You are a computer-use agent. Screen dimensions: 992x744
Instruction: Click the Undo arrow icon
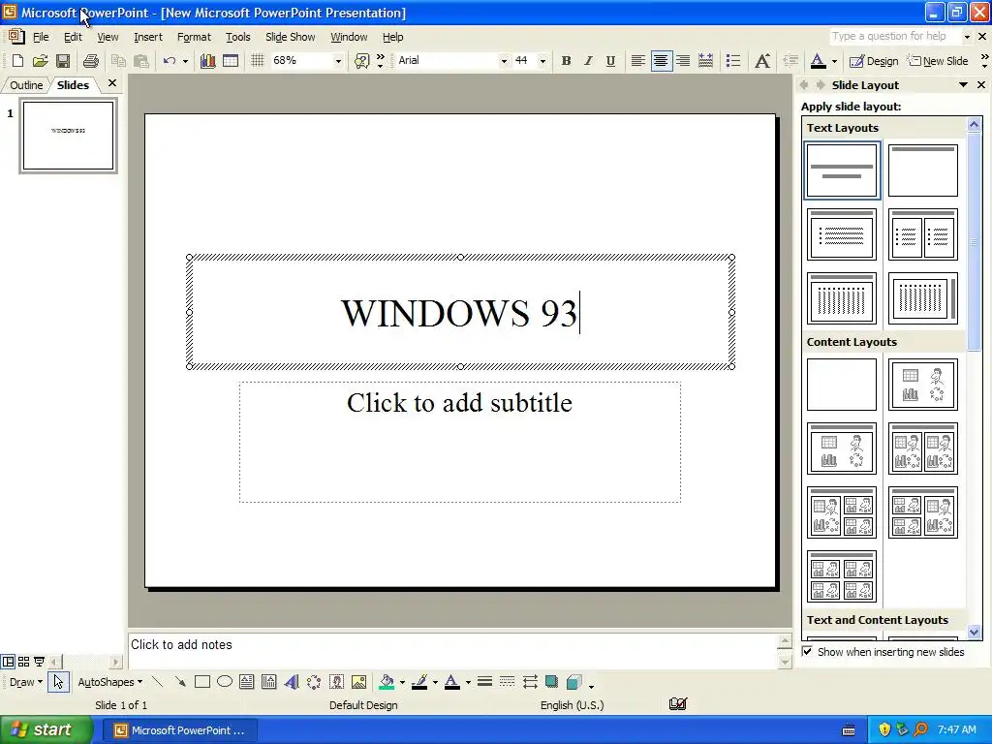pos(169,61)
